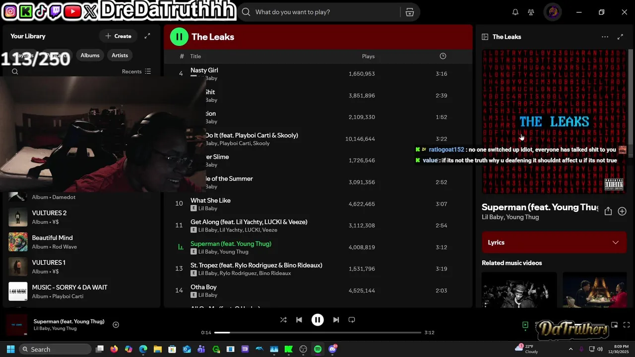
Task: Open the Browse icon in search bar
Action: tap(410, 12)
